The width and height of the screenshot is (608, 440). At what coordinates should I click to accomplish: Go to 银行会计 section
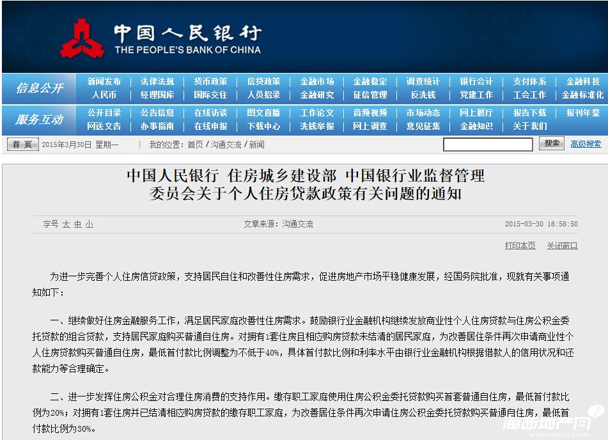coord(476,81)
